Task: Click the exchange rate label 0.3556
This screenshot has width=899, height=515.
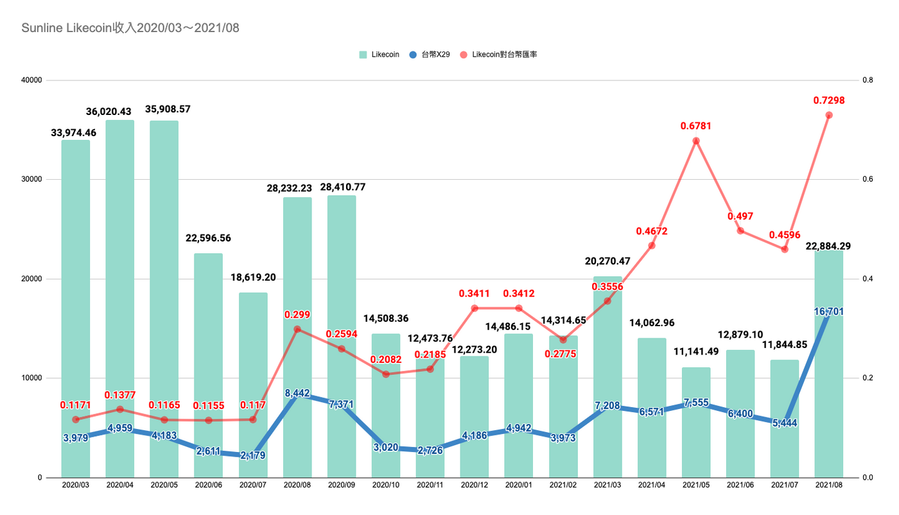Action: pos(607,286)
